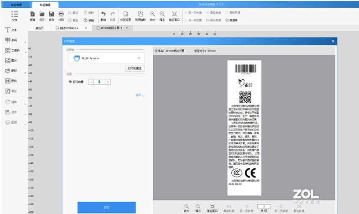
Task: Click the print quantity number field
Action: point(99,82)
